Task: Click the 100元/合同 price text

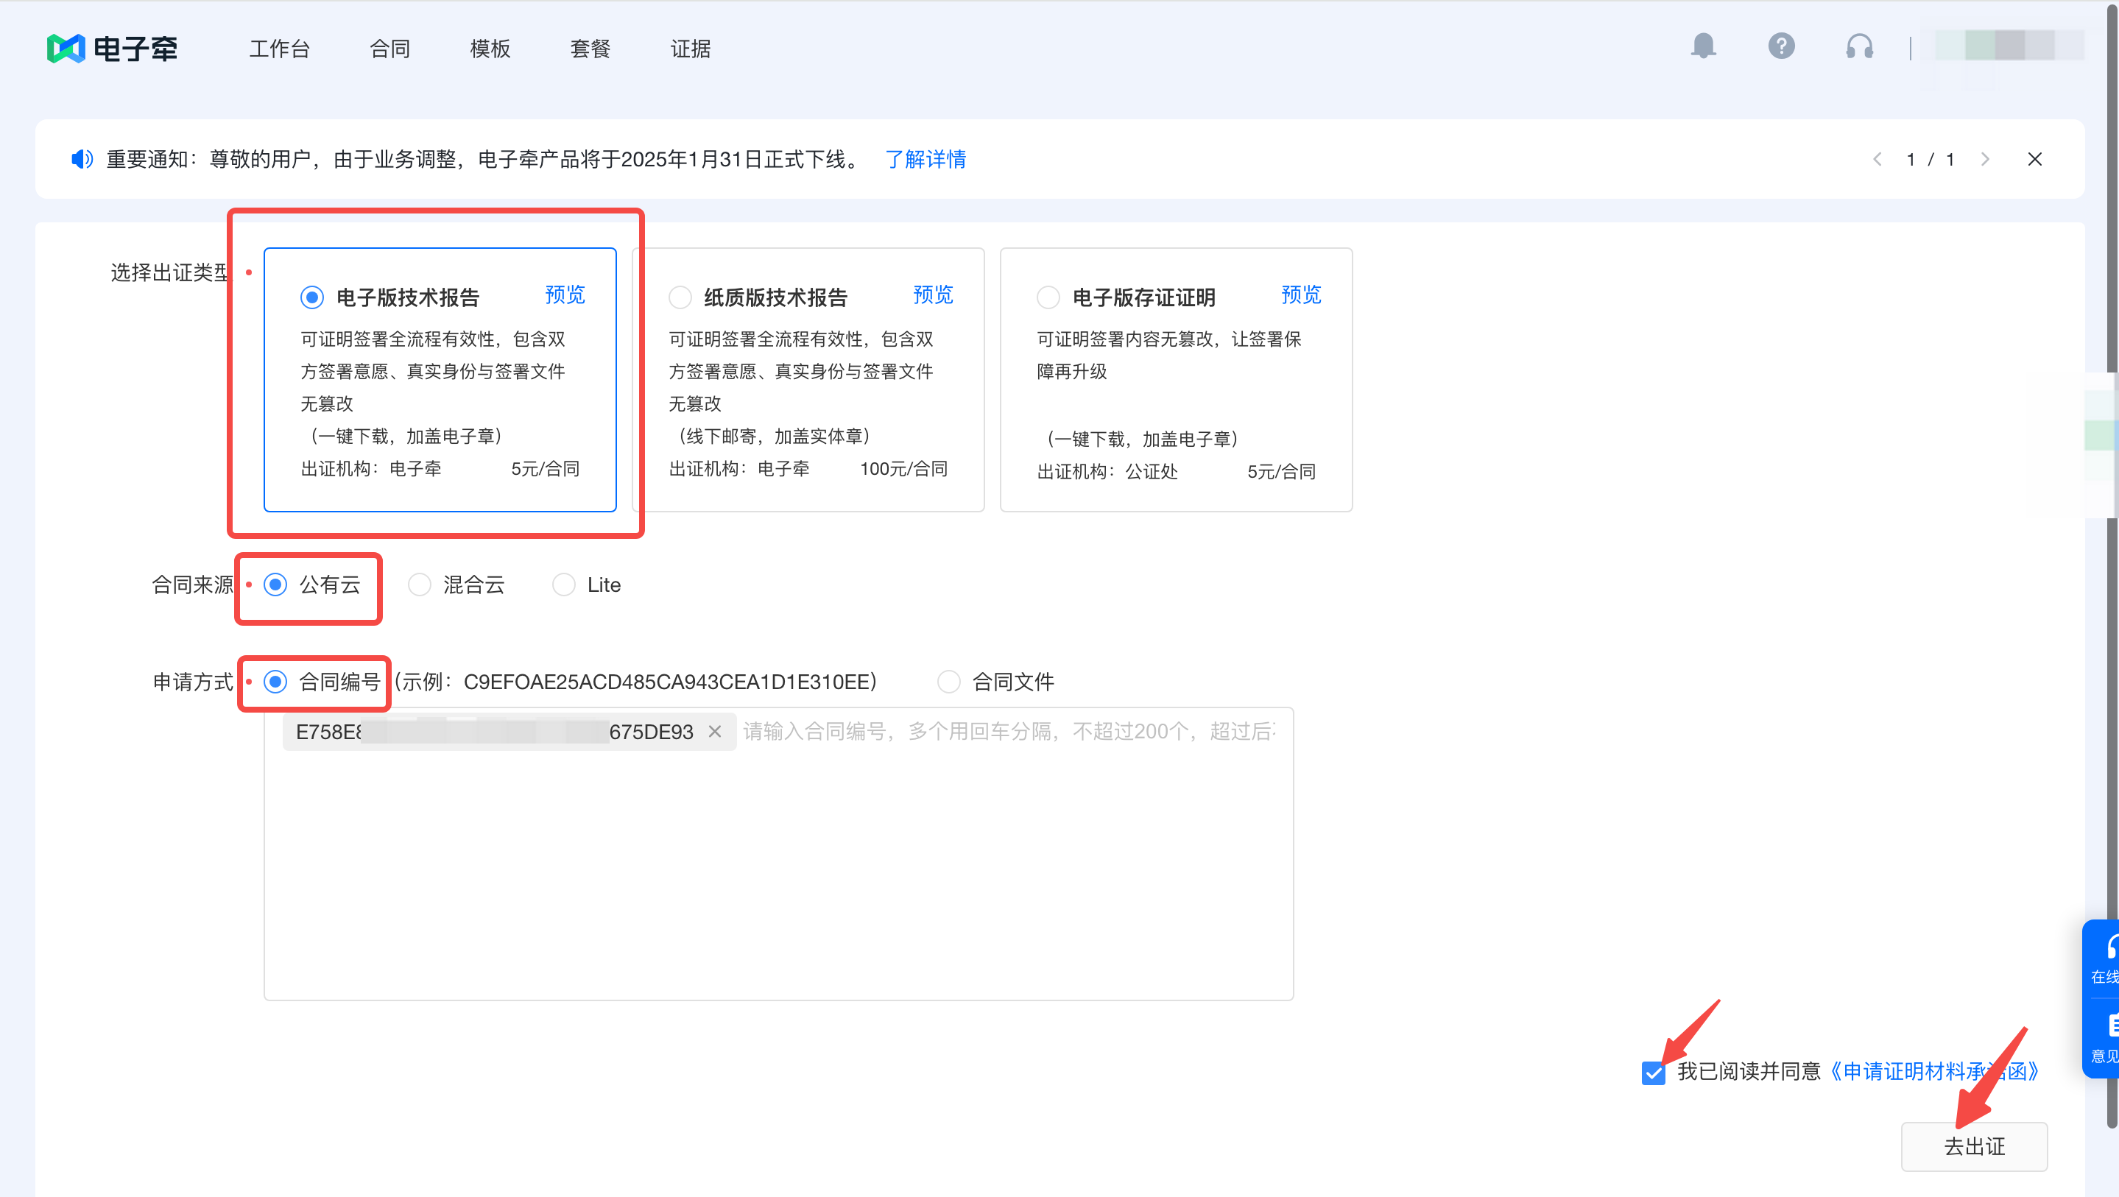Action: tap(903, 468)
